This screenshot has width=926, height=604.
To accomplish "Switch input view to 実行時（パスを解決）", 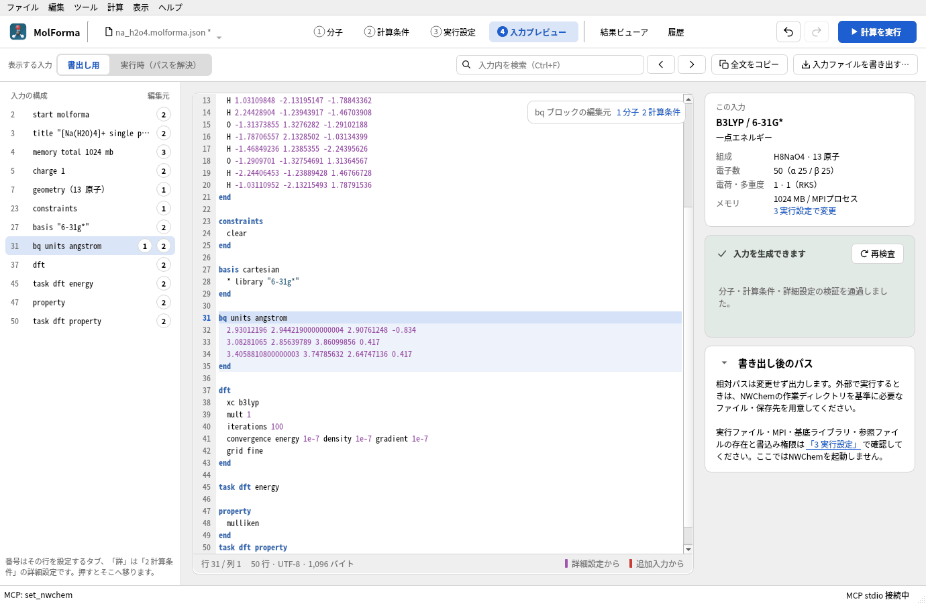I will tap(160, 65).
